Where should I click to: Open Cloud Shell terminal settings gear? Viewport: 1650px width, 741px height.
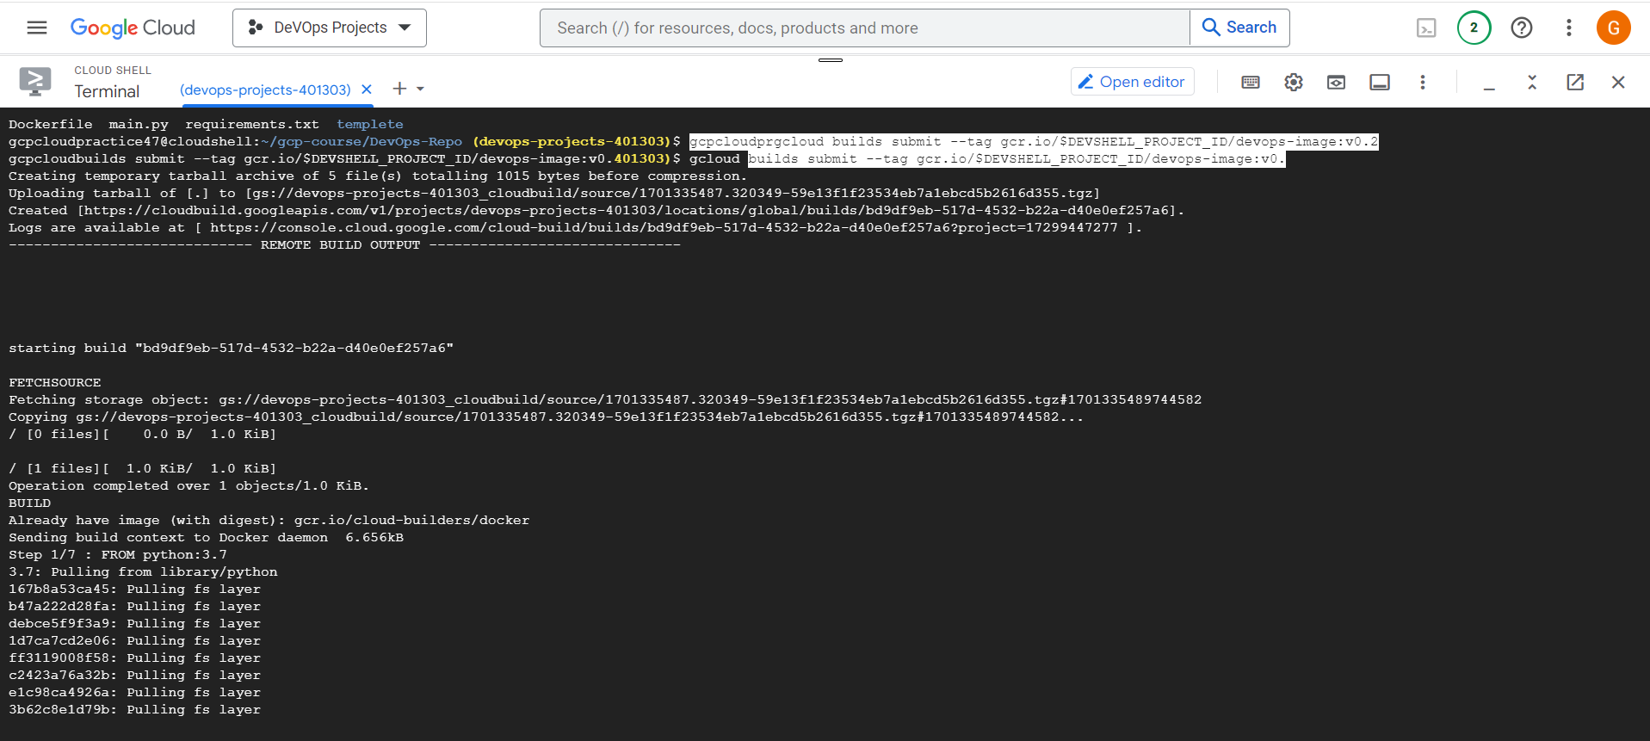(x=1294, y=82)
